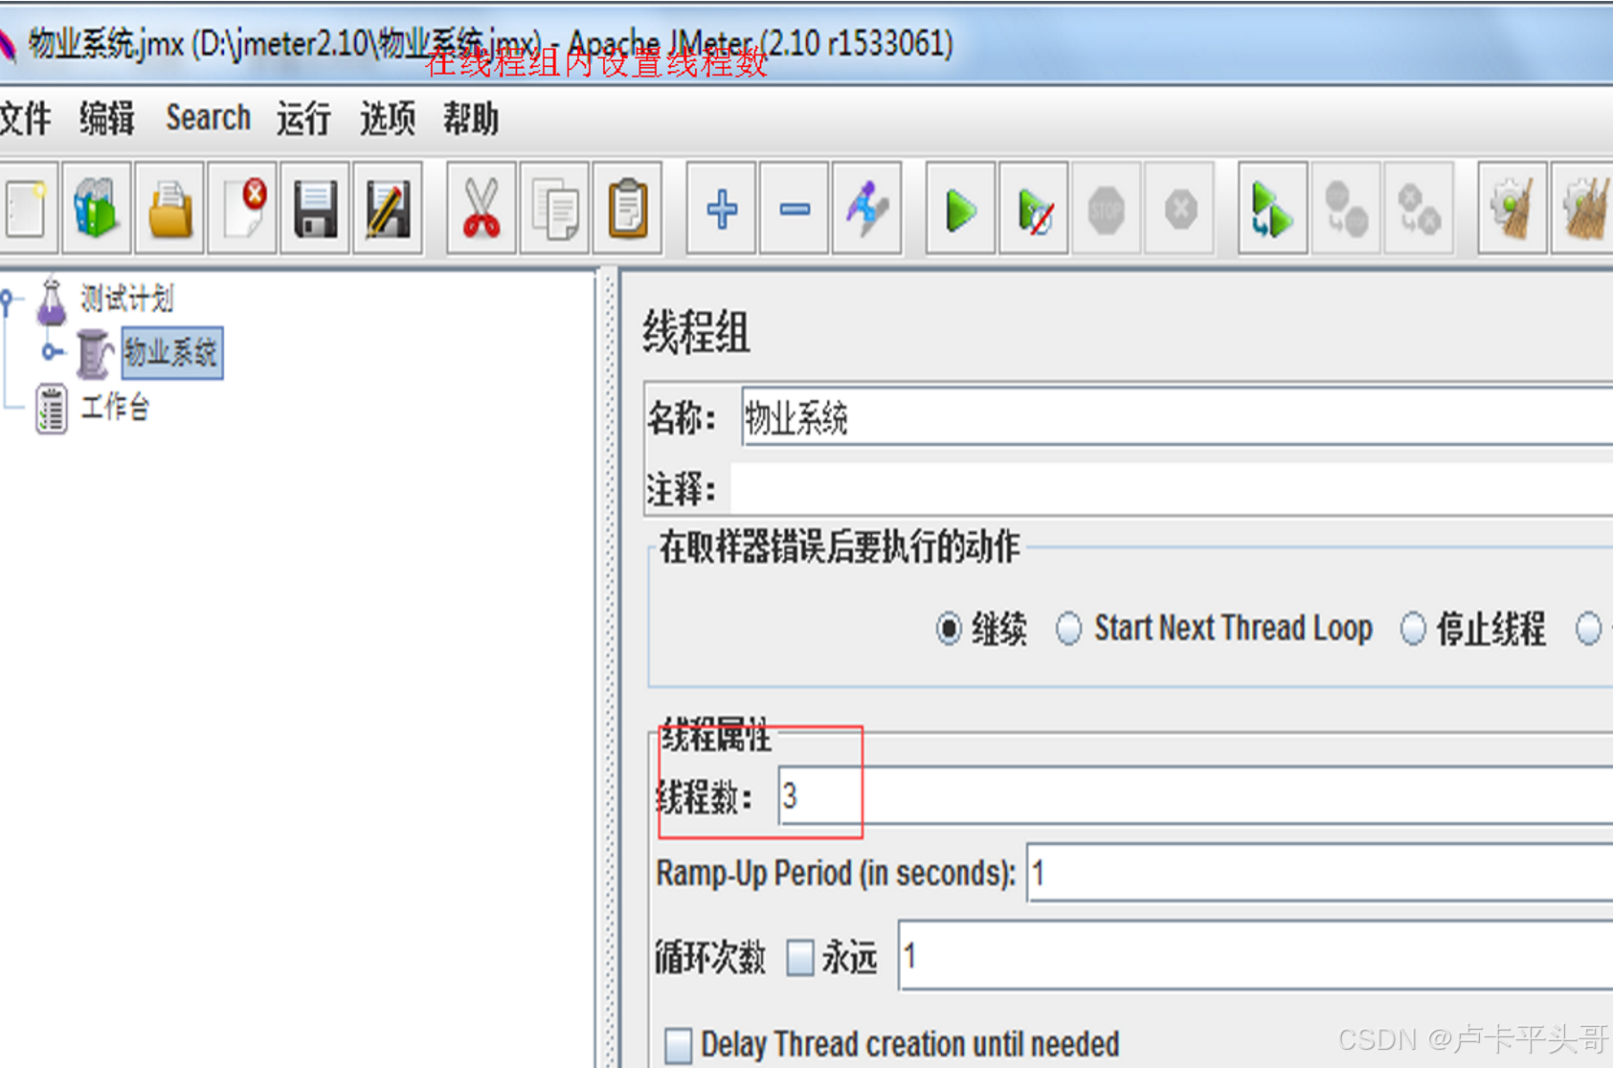Click the 线程数 input field
This screenshot has width=1613, height=1068.
point(1196,795)
